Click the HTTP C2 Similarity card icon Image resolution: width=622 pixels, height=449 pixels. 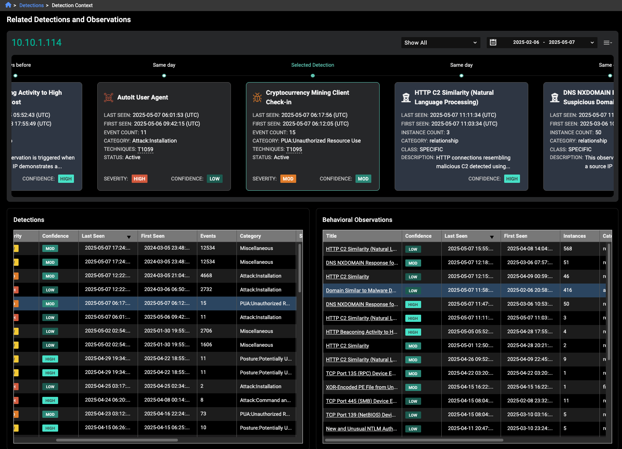[406, 98]
